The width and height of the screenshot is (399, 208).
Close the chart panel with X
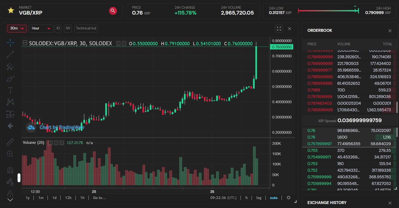[x=290, y=29]
